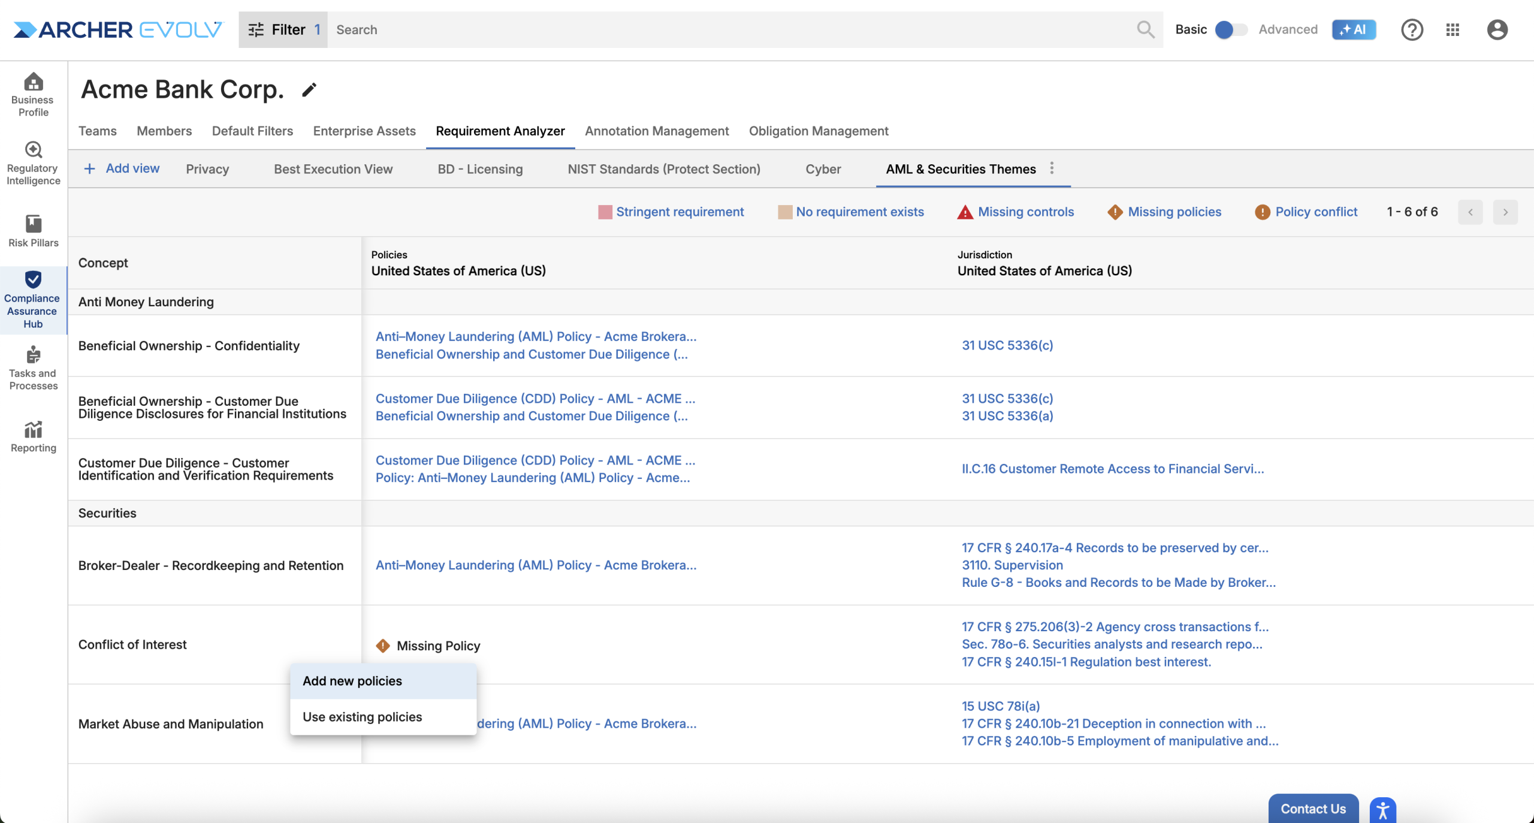Switch to the Obligation Management tab
Screen dimensions: 1534x823
coord(818,131)
